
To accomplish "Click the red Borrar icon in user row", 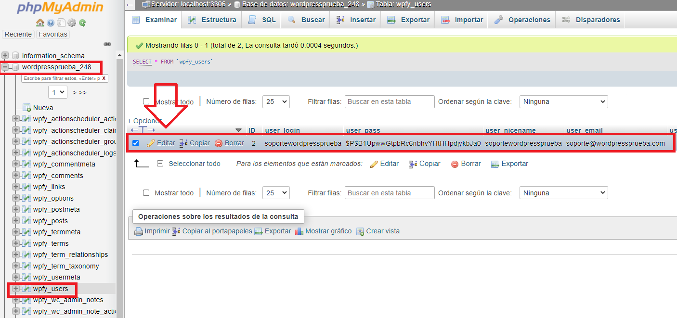I will pyautogui.click(x=219, y=143).
